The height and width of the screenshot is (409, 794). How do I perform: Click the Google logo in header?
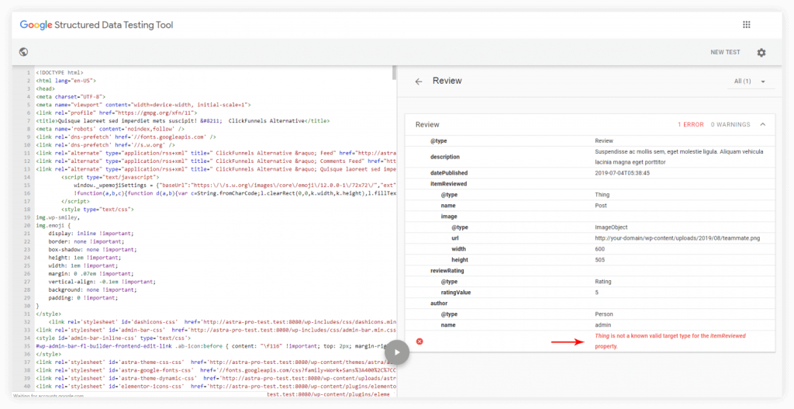[36, 25]
